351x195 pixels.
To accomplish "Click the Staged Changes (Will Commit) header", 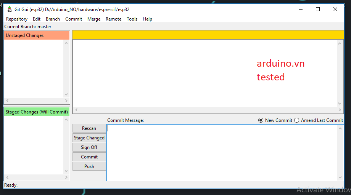I will coord(37,112).
